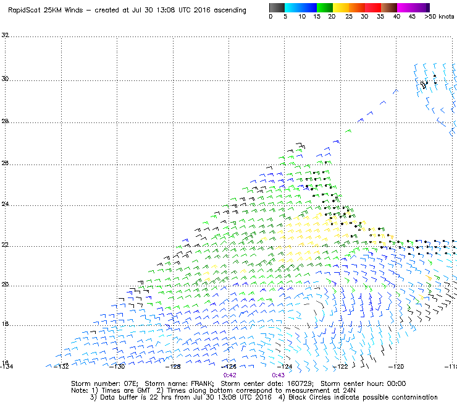Click the purple "0:43" time marker
457x402 pixels.
279,375
